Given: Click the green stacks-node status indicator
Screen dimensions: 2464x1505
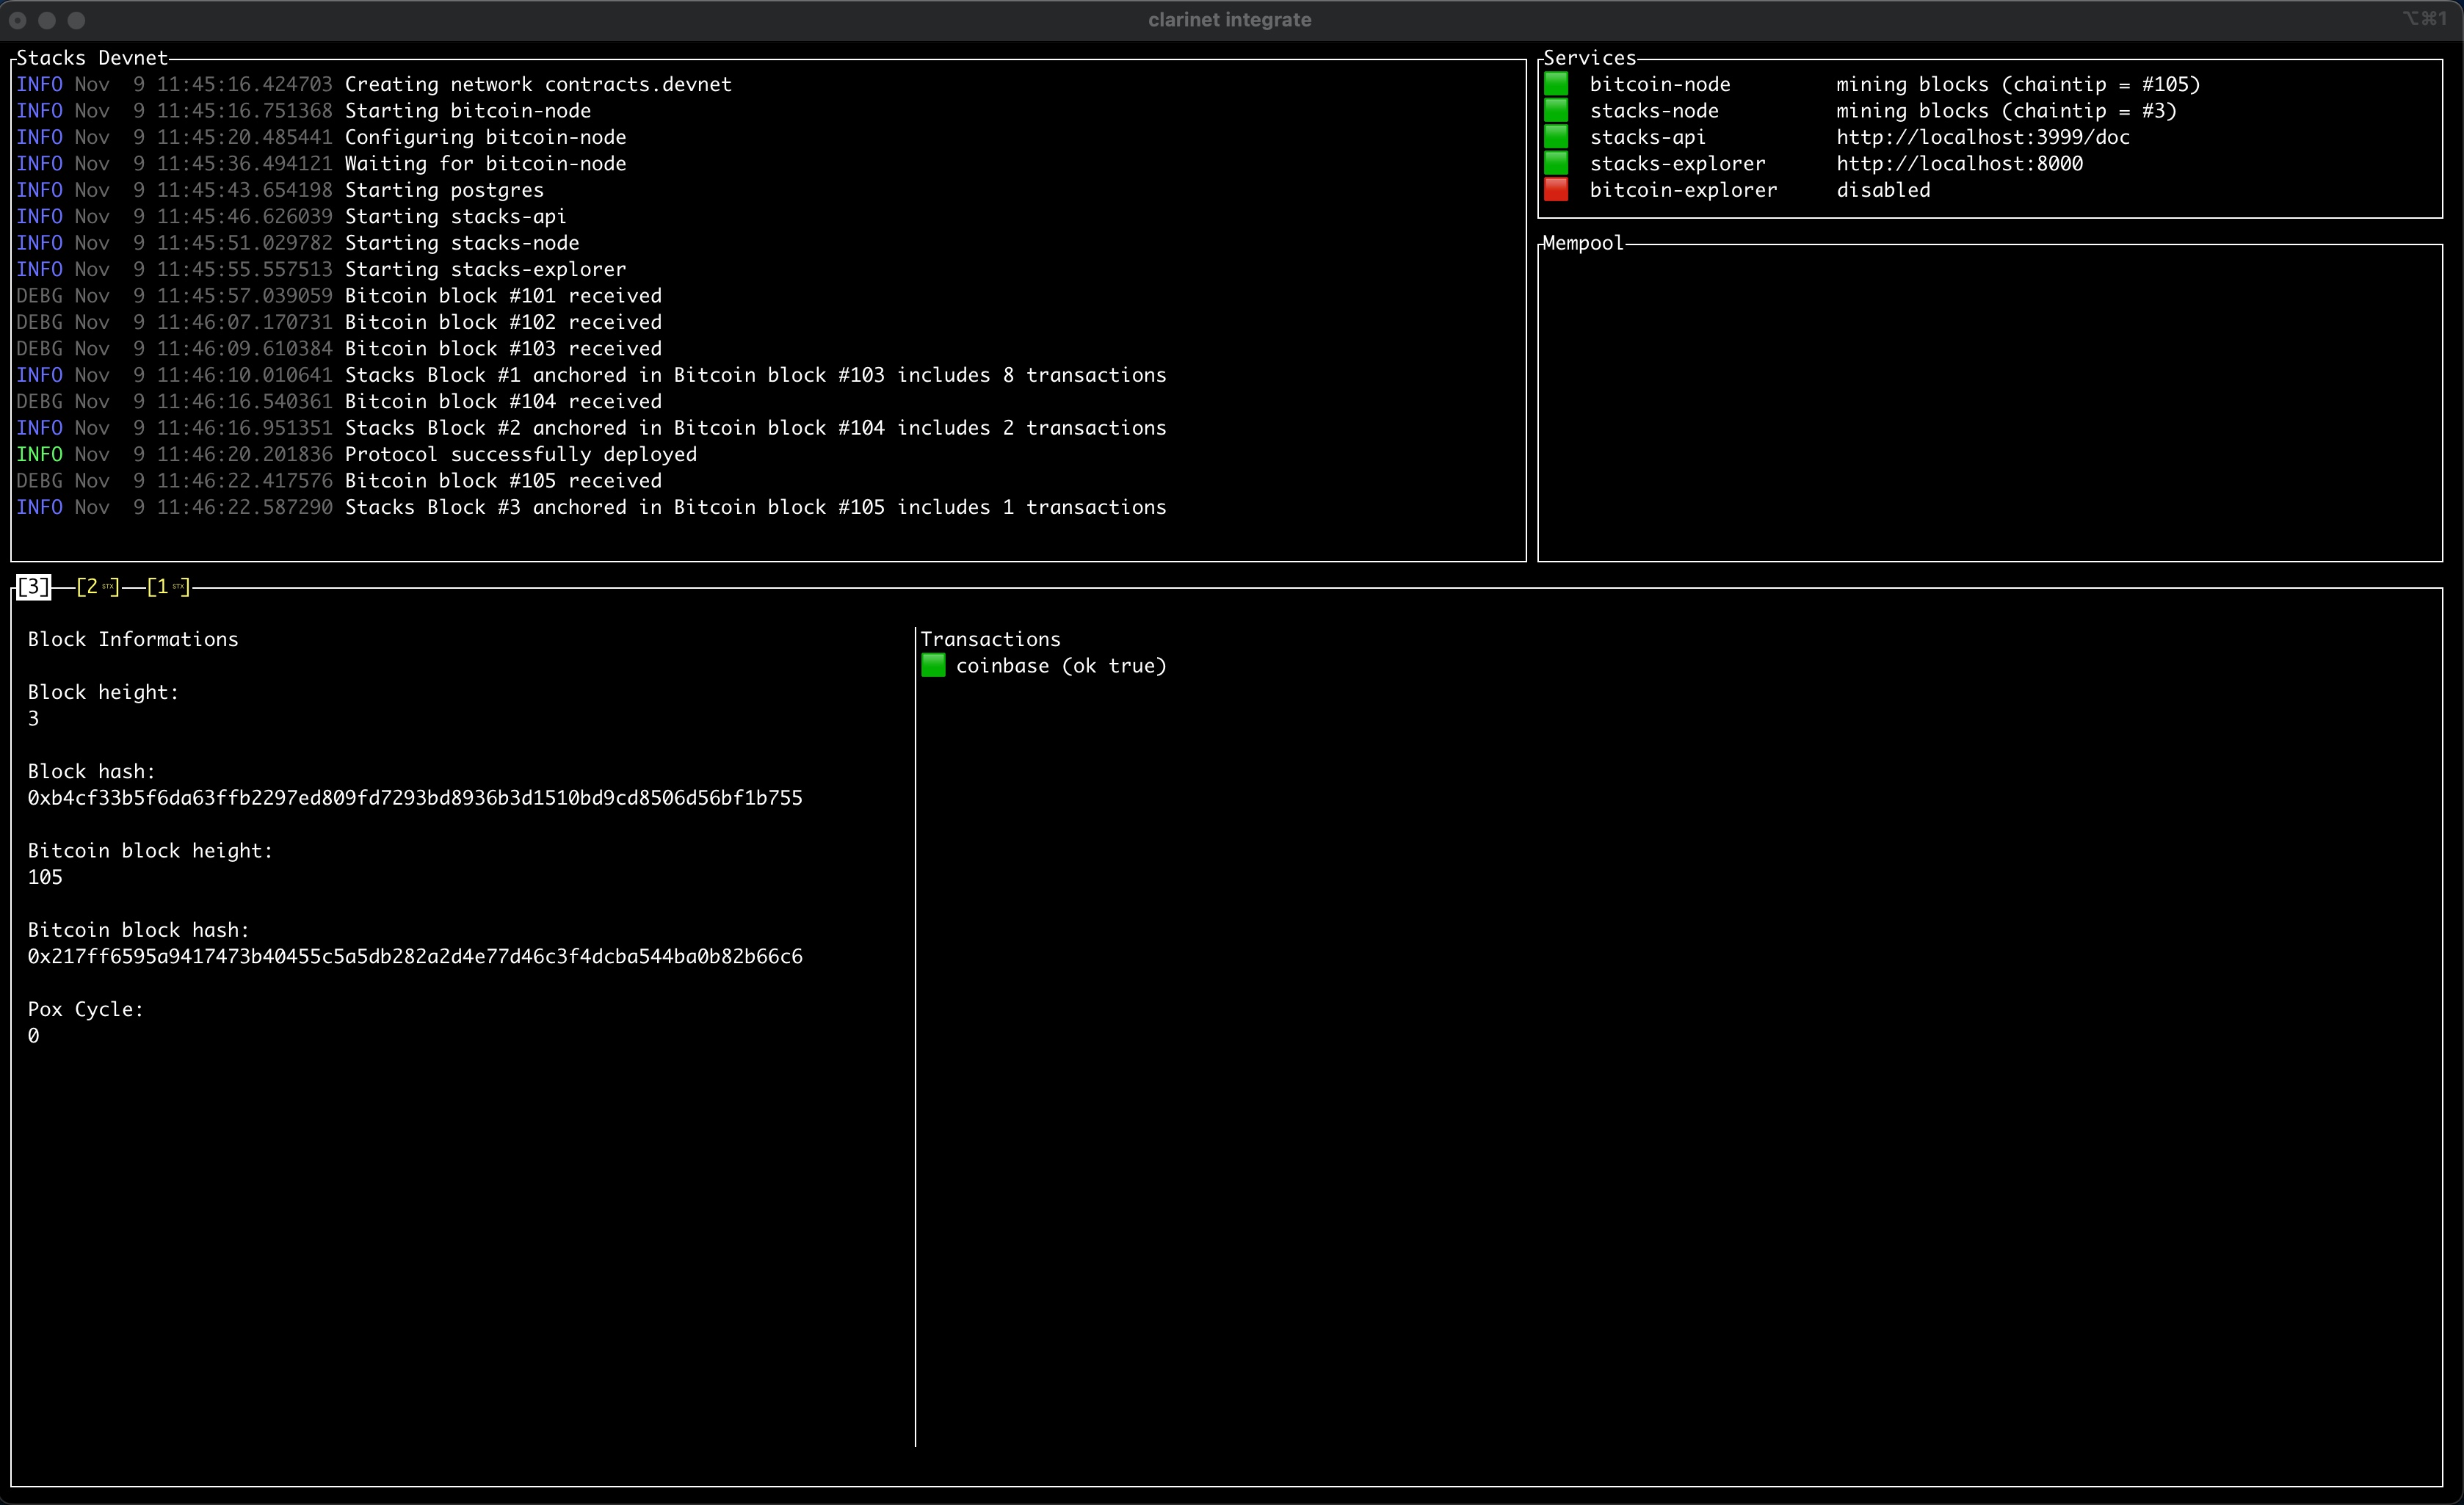Looking at the screenshot, I should [x=1555, y=110].
